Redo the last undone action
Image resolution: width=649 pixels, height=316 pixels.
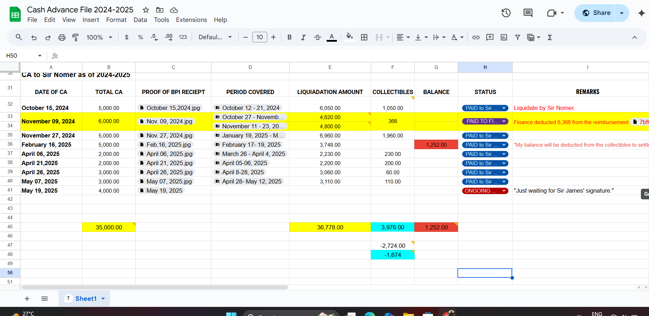[48, 37]
